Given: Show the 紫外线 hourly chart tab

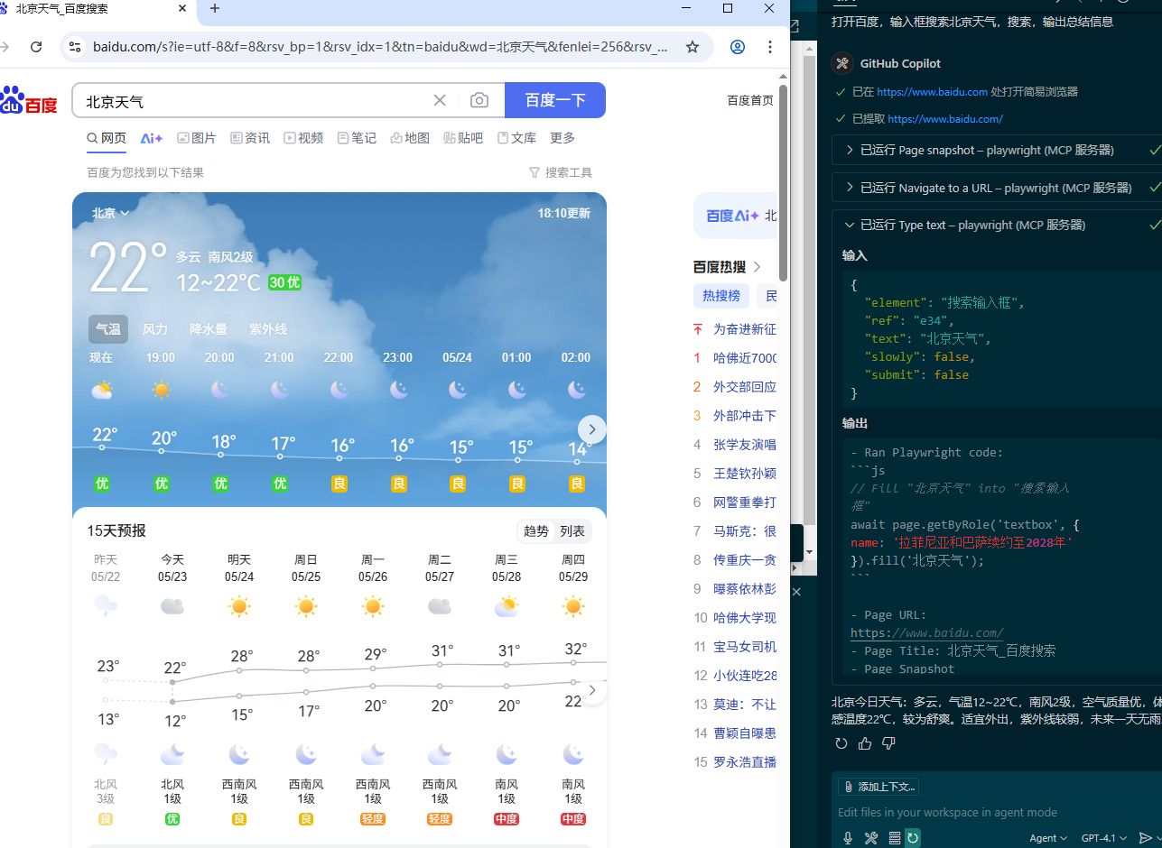Looking at the screenshot, I should point(268,329).
